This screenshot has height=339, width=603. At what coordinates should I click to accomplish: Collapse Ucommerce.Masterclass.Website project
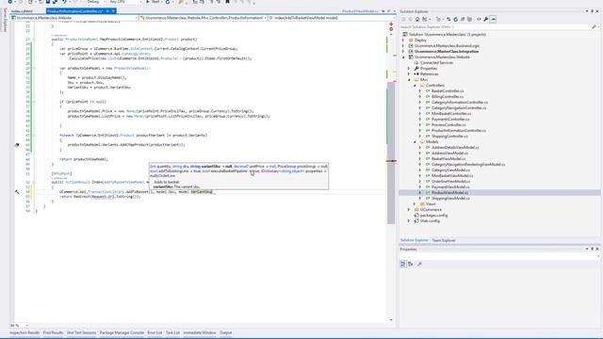click(x=403, y=56)
